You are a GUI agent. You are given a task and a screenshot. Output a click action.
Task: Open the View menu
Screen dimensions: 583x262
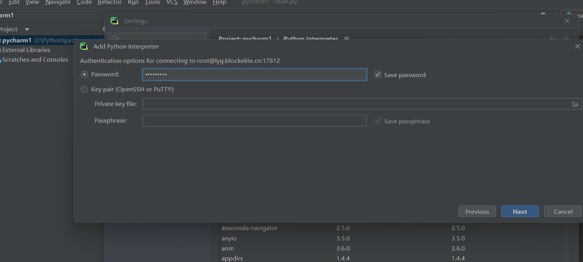pos(32,2)
